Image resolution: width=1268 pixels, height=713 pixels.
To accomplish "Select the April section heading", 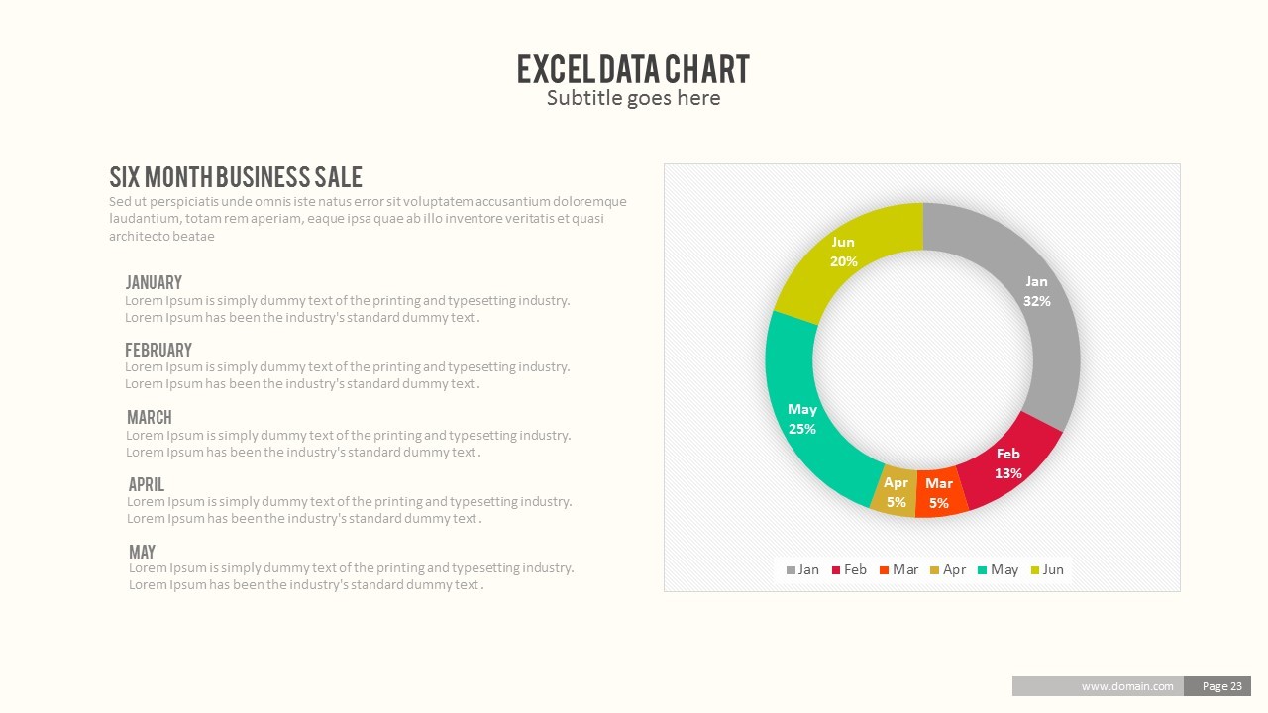I will tap(147, 484).
